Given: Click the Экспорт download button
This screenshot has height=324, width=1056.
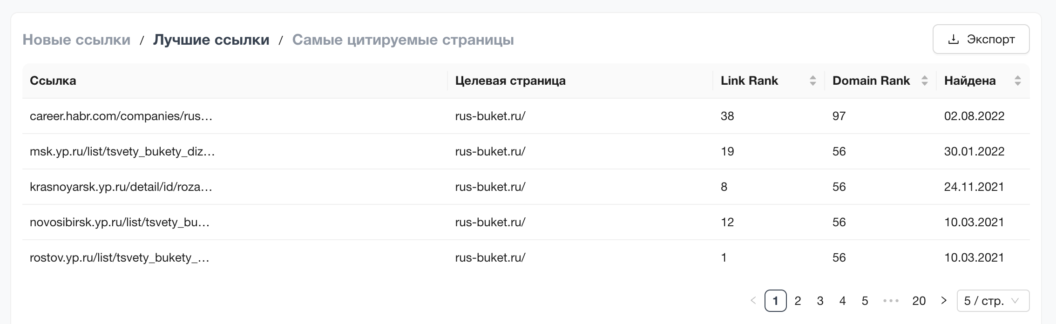Looking at the screenshot, I should (x=981, y=40).
